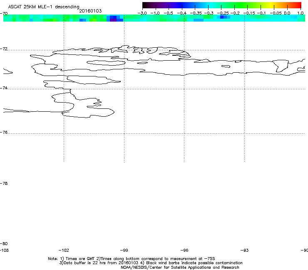
Task: Click the color bar label -1.0
Action: coord(155,13)
